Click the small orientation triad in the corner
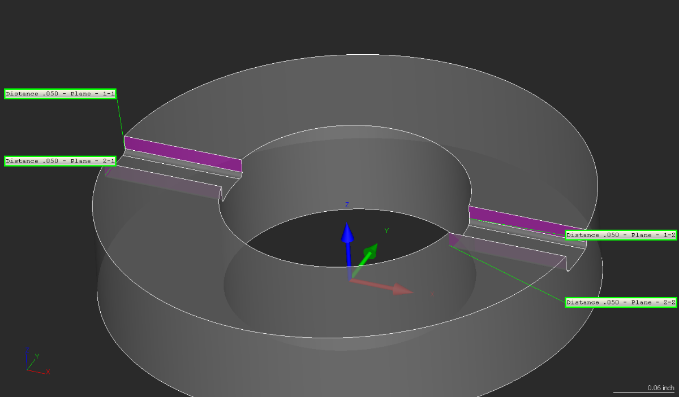 (35, 363)
